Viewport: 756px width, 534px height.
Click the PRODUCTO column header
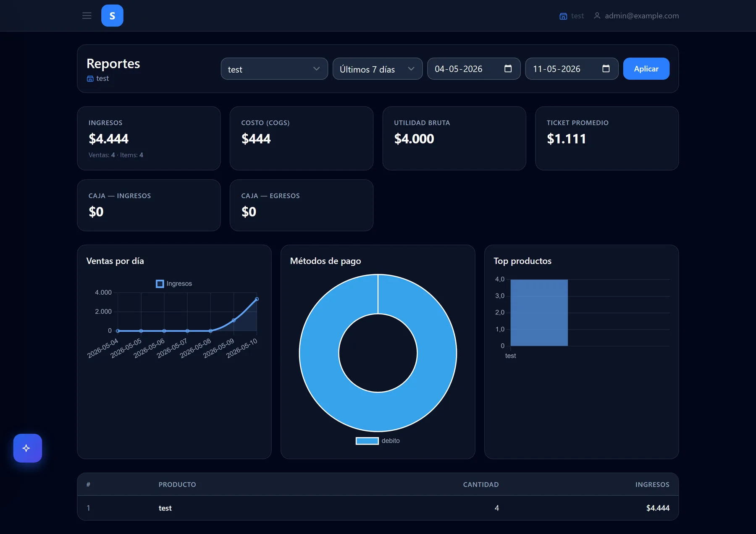177,484
